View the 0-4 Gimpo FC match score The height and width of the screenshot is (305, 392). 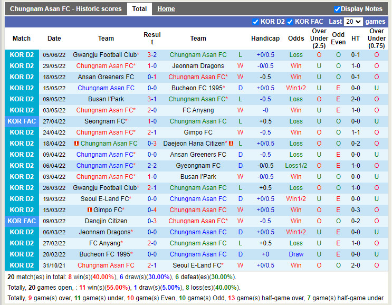click(152, 210)
